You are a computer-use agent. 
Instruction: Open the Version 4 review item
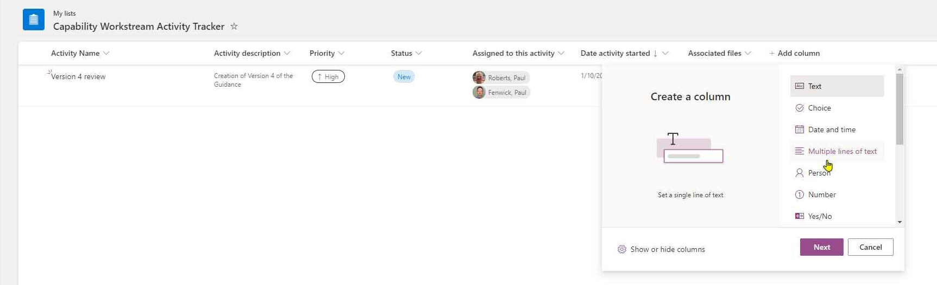78,76
